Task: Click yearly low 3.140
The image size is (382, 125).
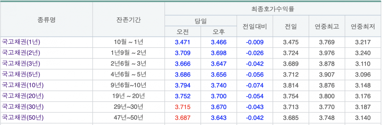Action: 363,118
